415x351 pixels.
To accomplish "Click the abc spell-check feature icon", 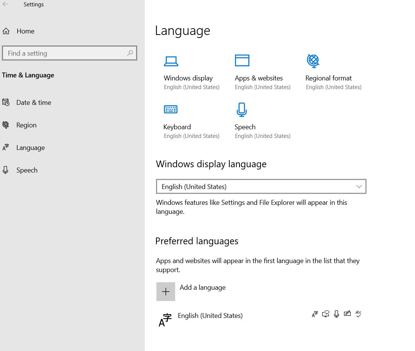I will [358, 314].
